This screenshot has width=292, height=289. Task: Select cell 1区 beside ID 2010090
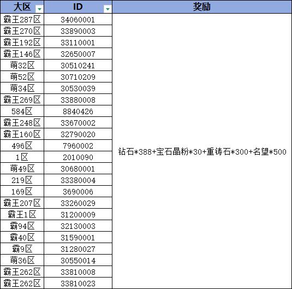tap(22, 157)
